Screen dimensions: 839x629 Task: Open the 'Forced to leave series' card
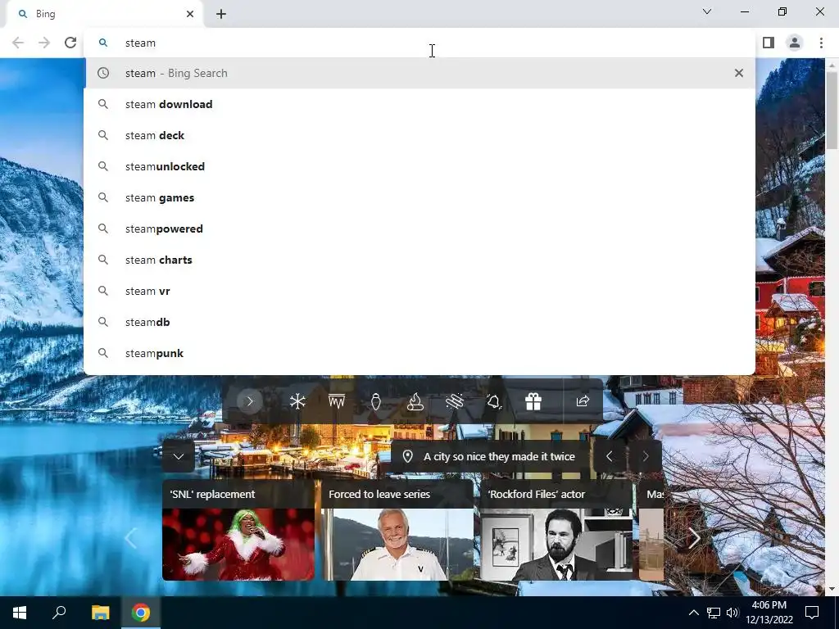(x=397, y=530)
